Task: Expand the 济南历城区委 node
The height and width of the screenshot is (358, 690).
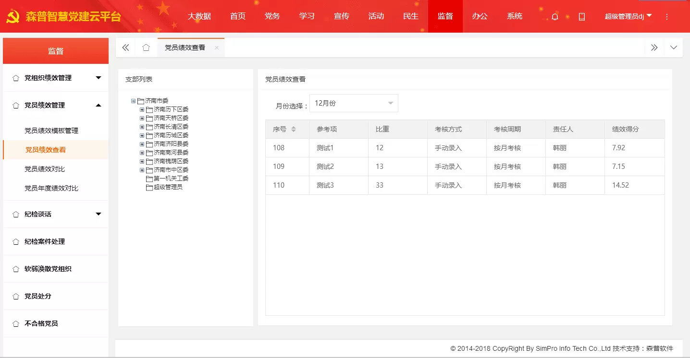Action: pos(142,136)
